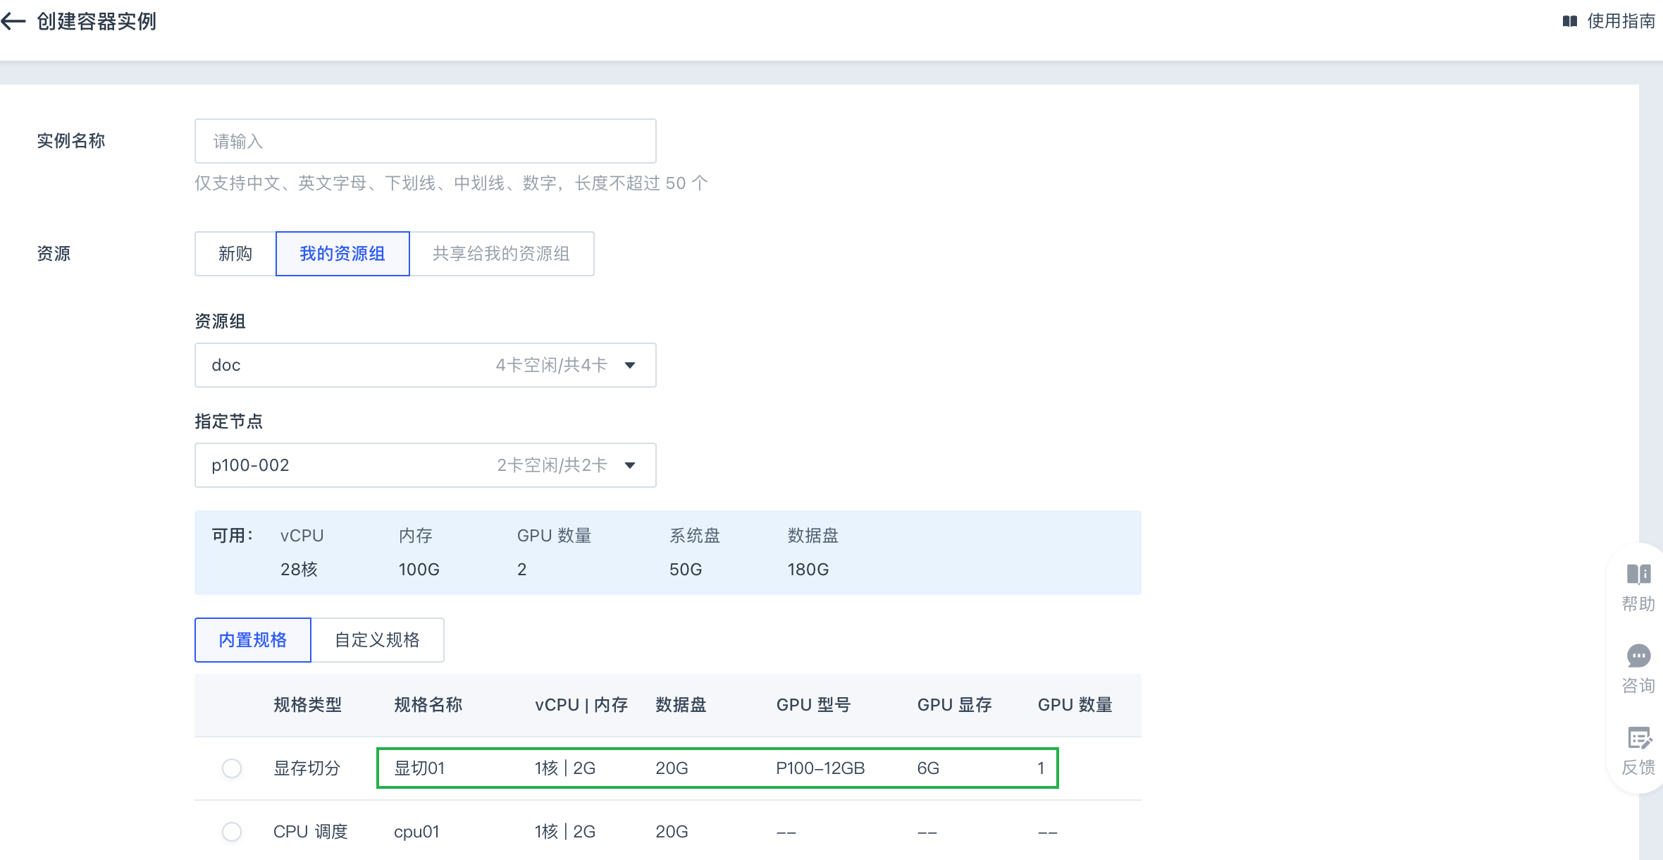1663x860 pixels.
Task: Click the 规格名称 column header
Action: (x=428, y=705)
